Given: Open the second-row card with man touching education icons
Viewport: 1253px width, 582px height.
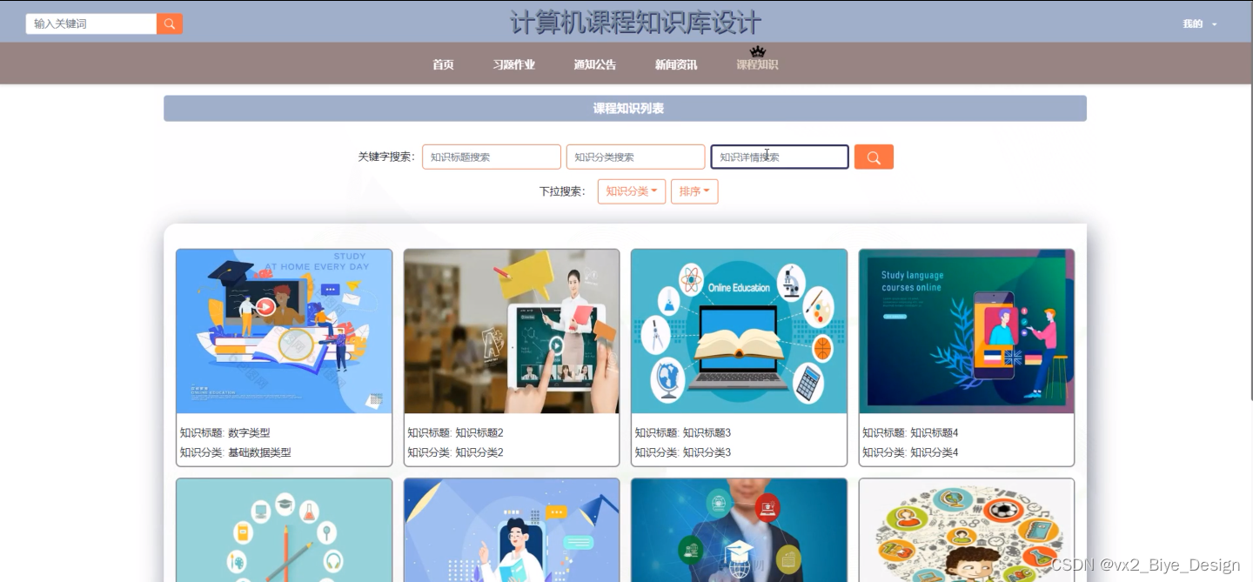Looking at the screenshot, I should coord(739,530).
